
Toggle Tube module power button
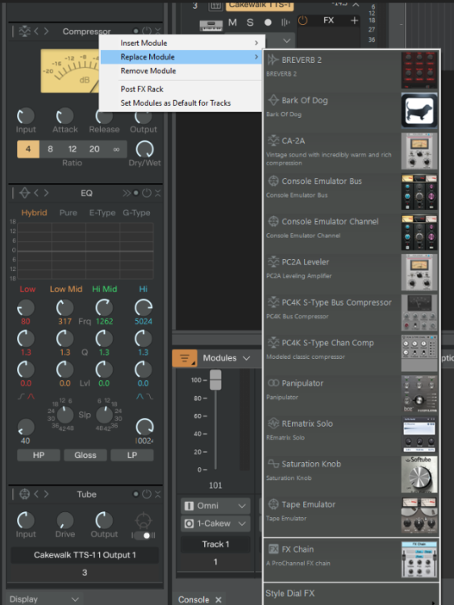point(147,494)
